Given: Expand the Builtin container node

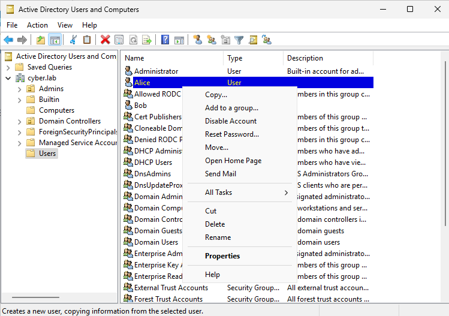Looking at the screenshot, I should click(20, 100).
